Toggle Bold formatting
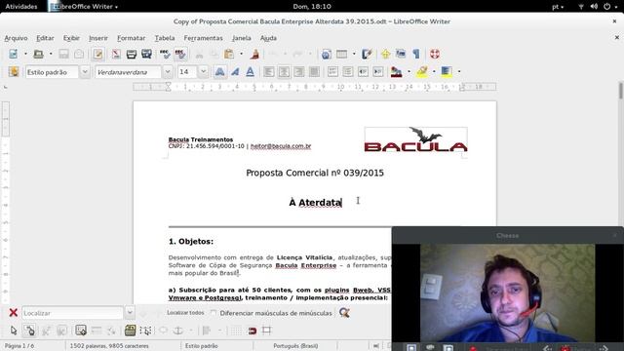 [x=219, y=71]
